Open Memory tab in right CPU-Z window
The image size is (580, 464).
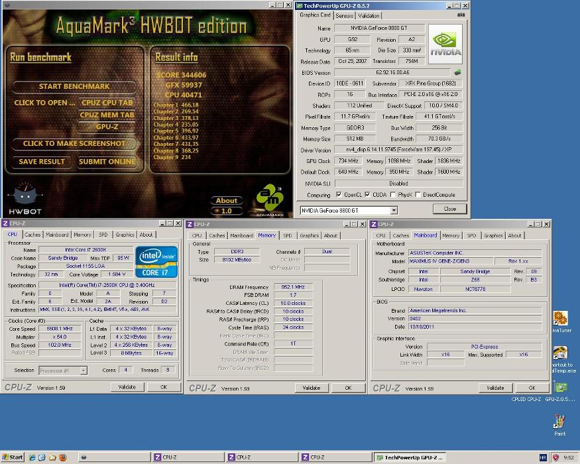(451, 235)
